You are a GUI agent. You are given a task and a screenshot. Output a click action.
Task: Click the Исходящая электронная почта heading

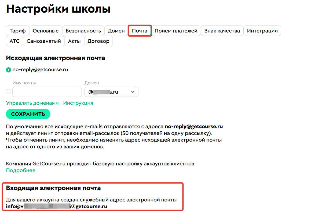[x=56, y=58]
